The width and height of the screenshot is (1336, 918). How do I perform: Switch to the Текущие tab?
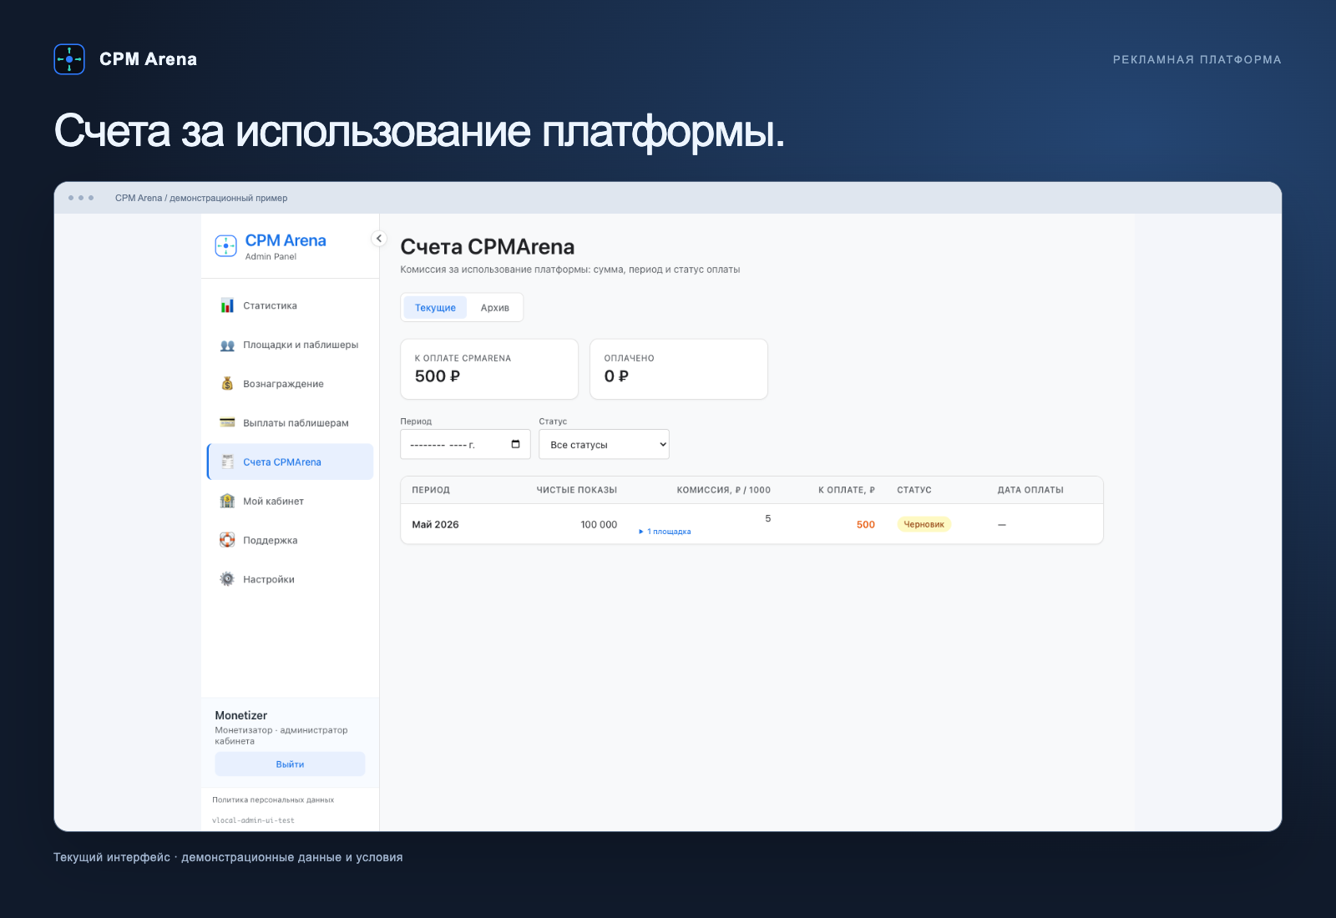(435, 307)
